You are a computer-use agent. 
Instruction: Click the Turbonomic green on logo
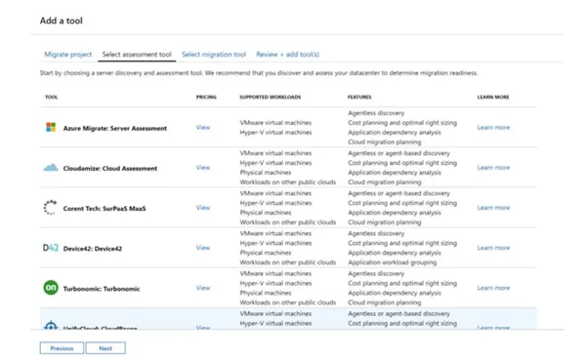click(x=51, y=288)
